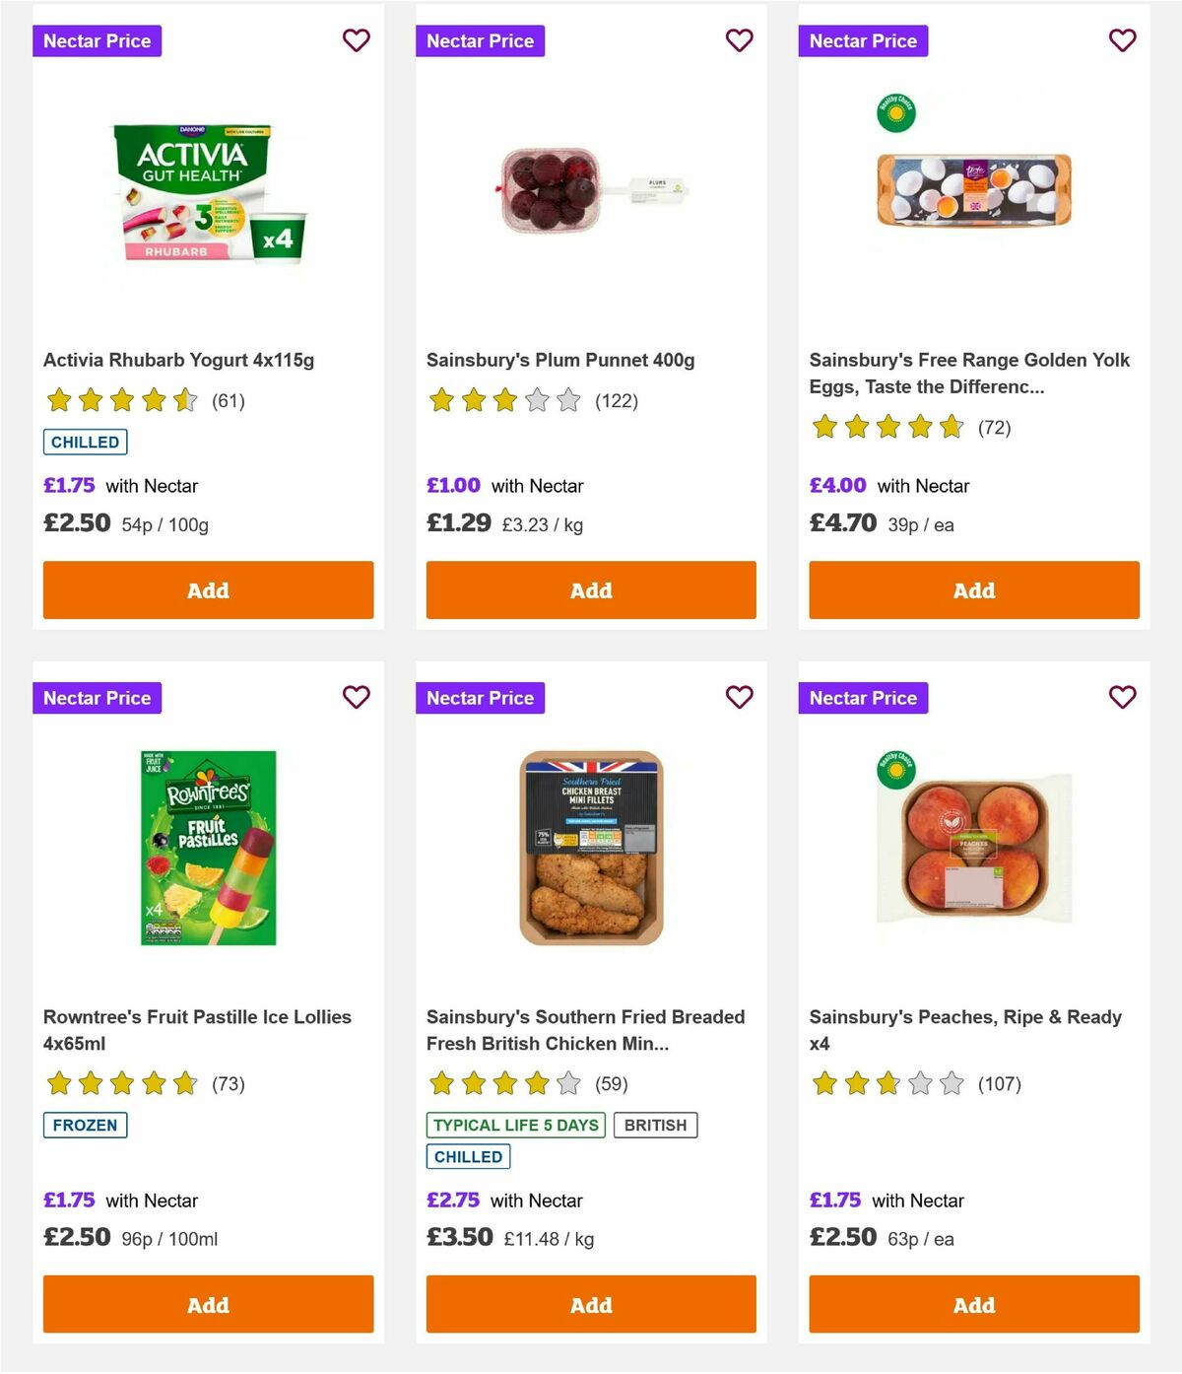Toggle the FROZEN tag on ice lollies

pos(85,1125)
